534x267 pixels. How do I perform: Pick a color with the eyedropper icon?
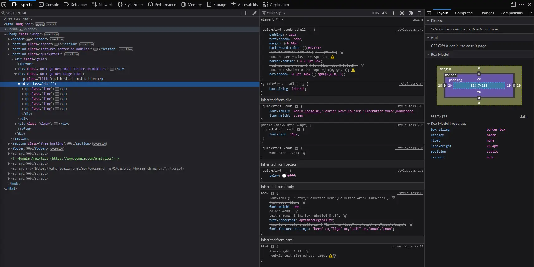254,13
